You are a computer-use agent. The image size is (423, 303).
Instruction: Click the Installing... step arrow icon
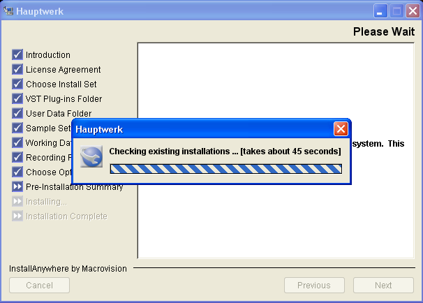point(17,201)
